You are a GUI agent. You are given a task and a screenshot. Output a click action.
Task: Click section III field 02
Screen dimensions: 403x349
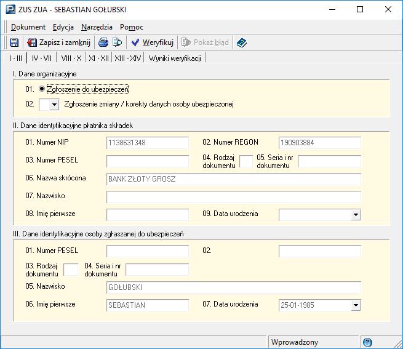(320, 251)
